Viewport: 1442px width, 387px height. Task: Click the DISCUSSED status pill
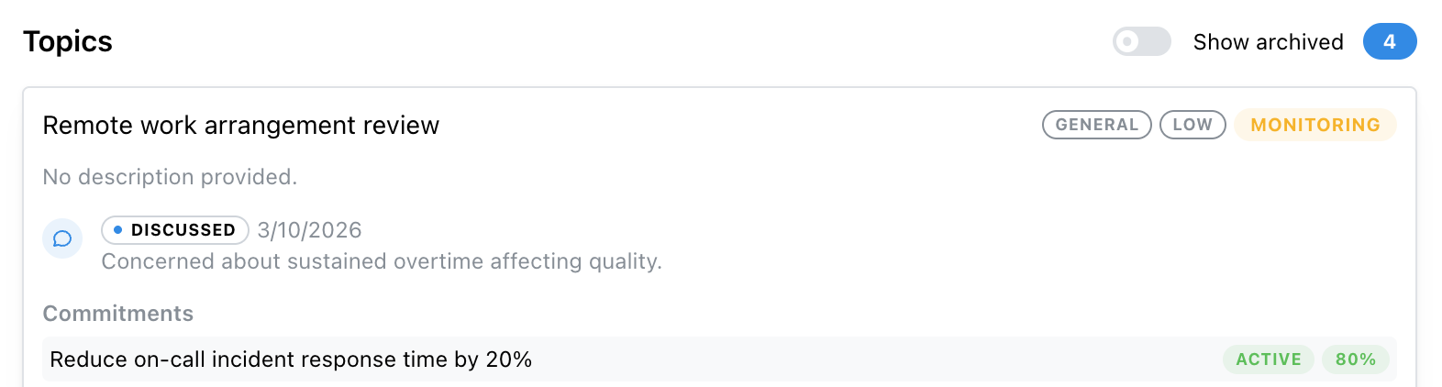tap(175, 230)
